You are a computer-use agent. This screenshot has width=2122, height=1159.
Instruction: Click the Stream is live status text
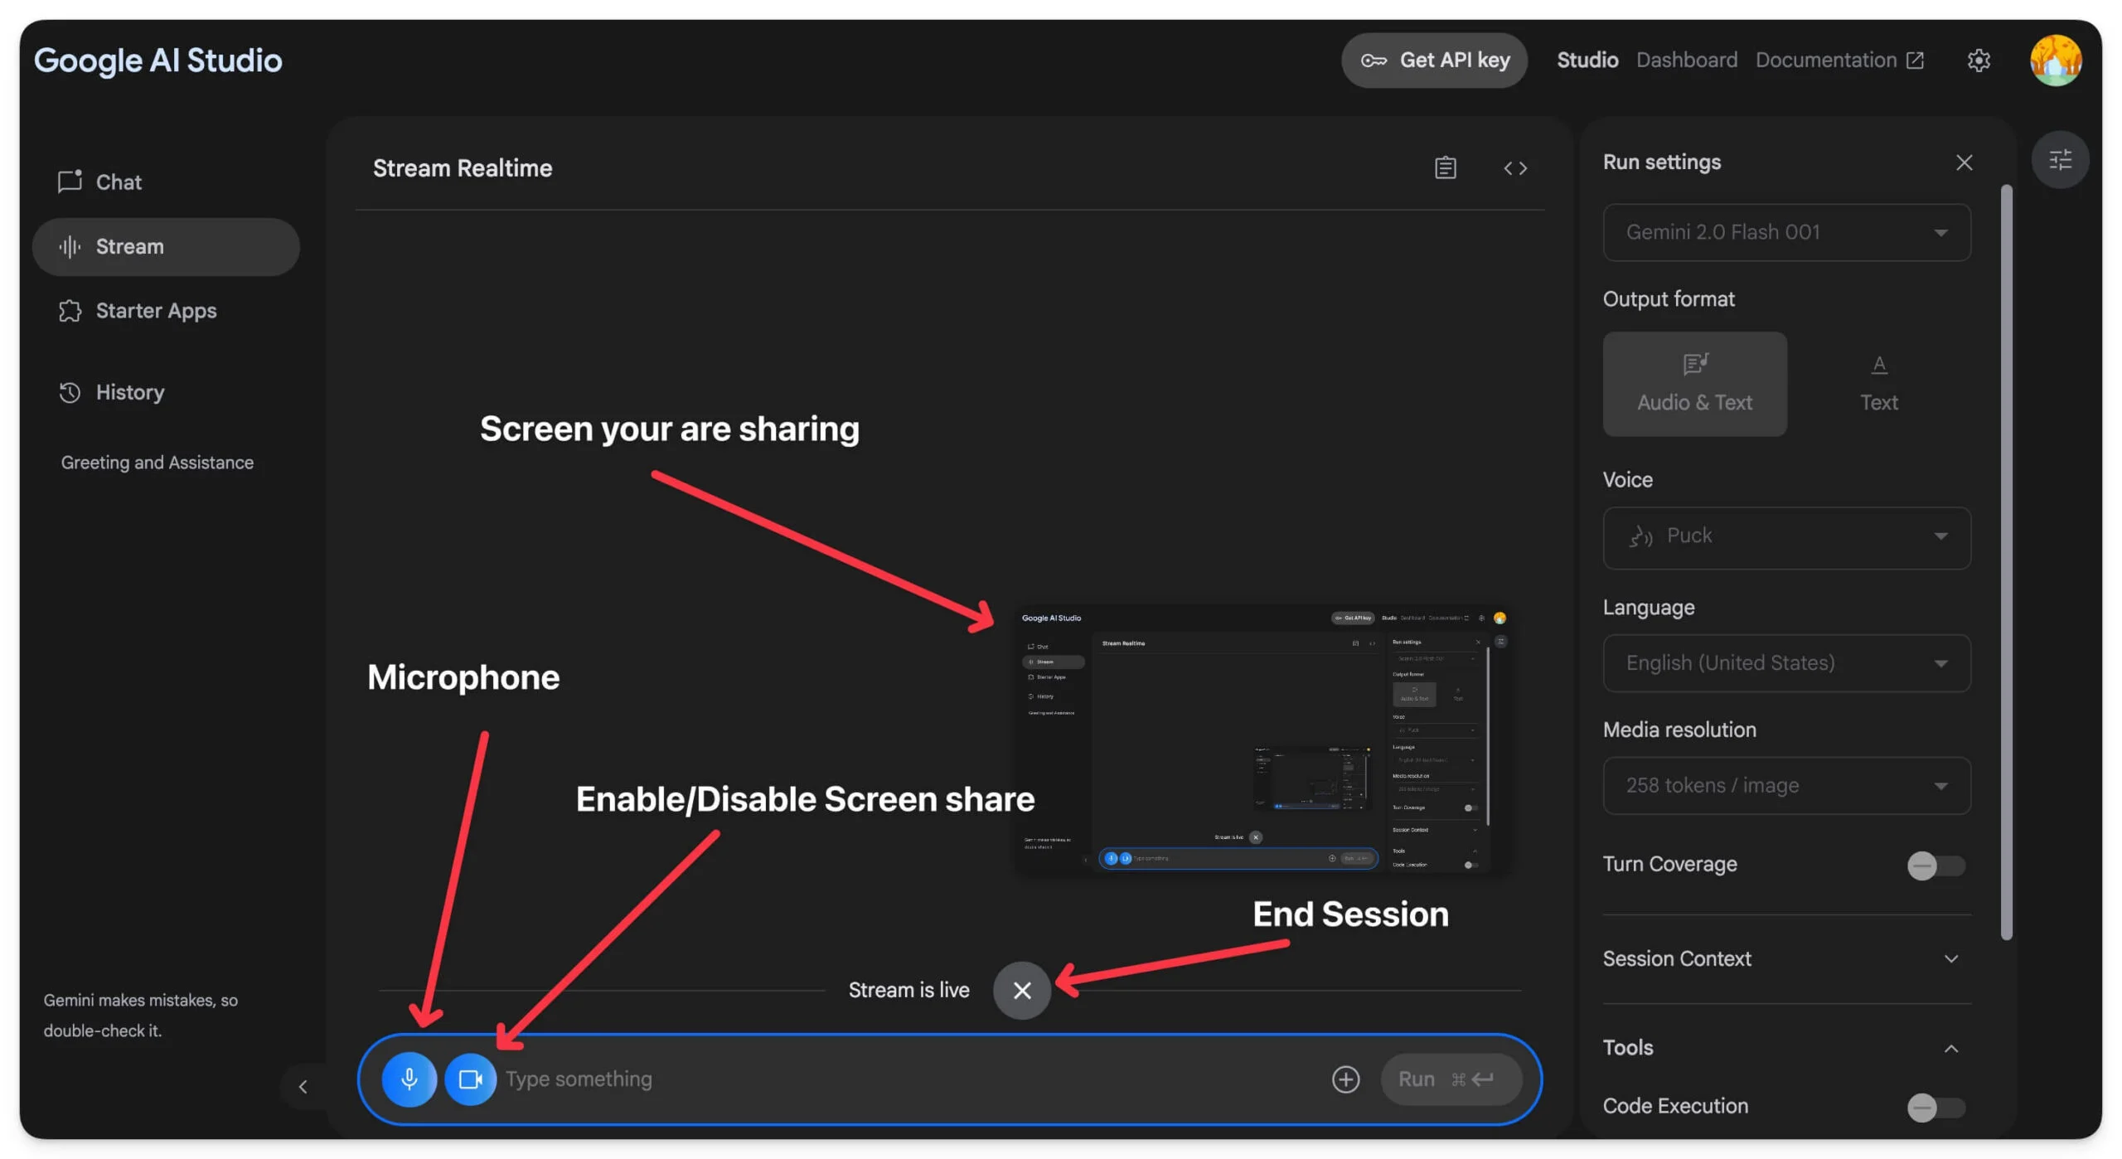(x=908, y=990)
